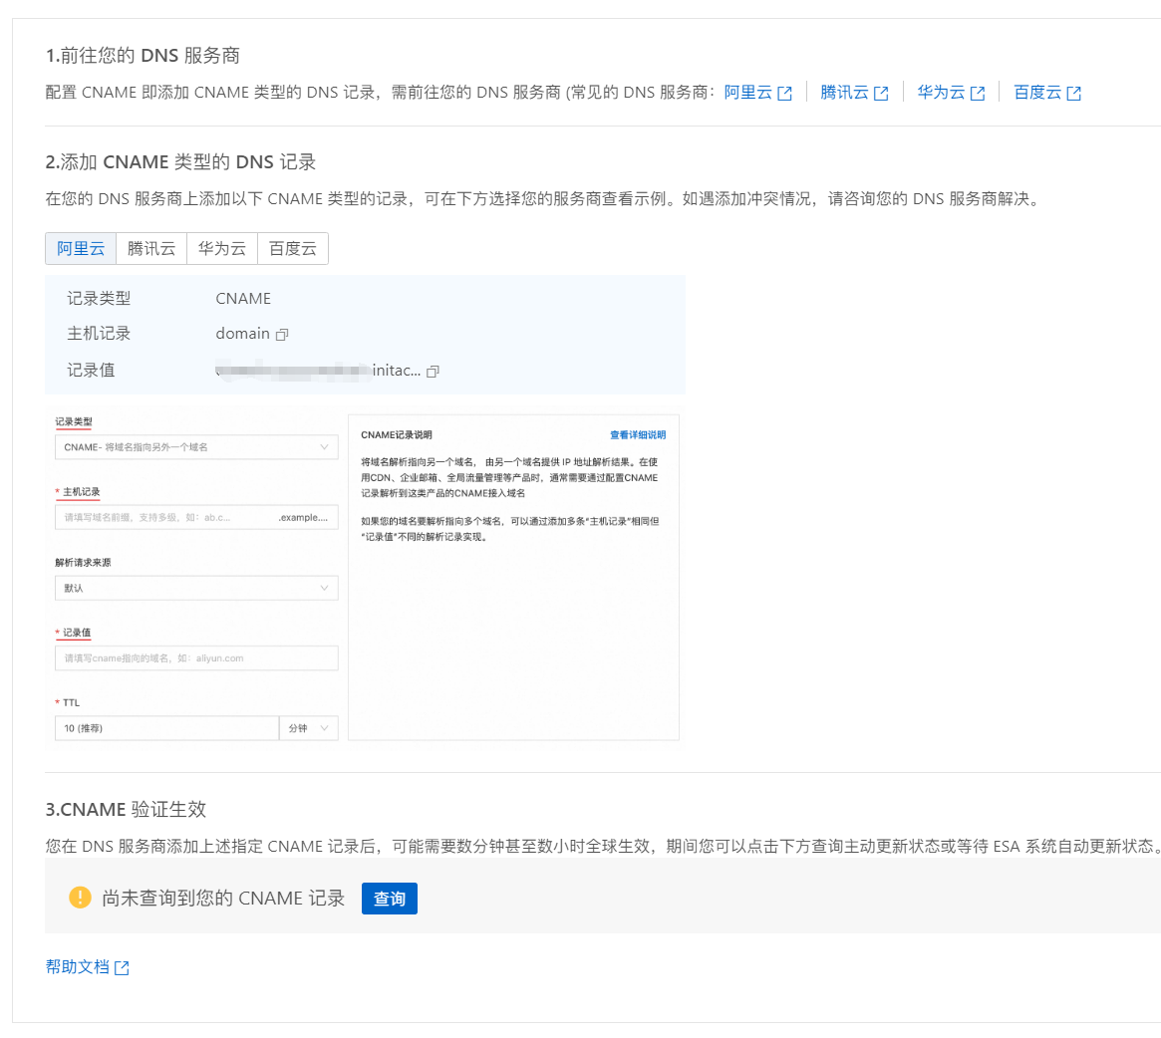Open the TTL 分钟 unit dropdown
1161x1038 pixels.
309,728
